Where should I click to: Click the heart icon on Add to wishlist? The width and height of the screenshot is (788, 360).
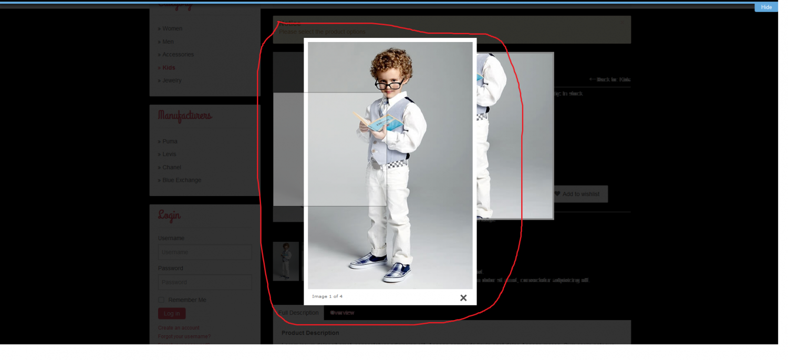[557, 194]
